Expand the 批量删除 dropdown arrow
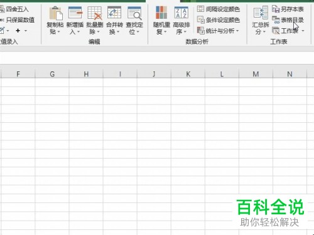 pyautogui.click(x=98, y=32)
